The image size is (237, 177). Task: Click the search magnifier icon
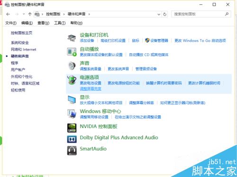(x=227, y=14)
